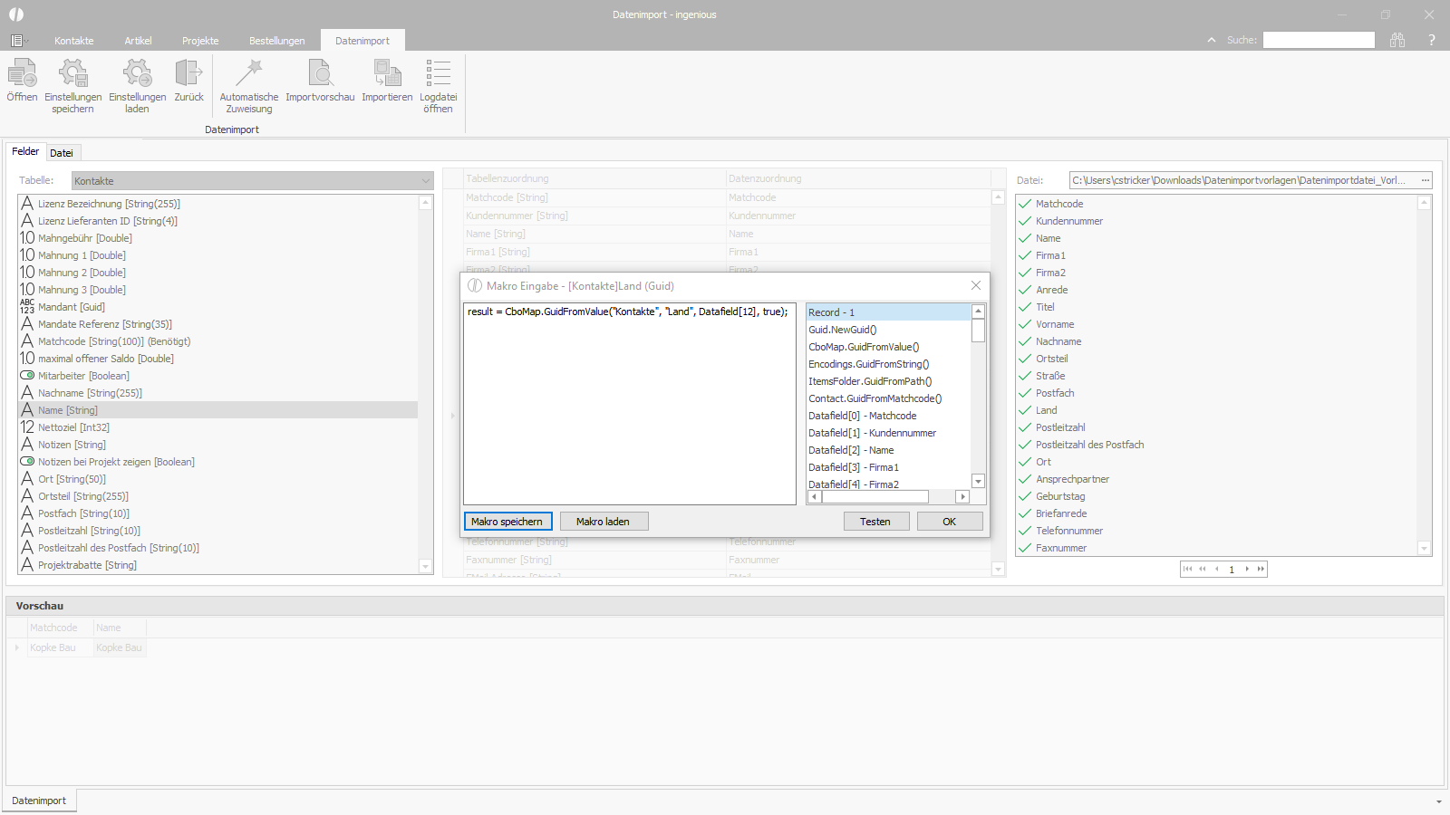Click the Öffnen icon in the ribbon
This screenshot has width=1450, height=815.
pyautogui.click(x=22, y=74)
